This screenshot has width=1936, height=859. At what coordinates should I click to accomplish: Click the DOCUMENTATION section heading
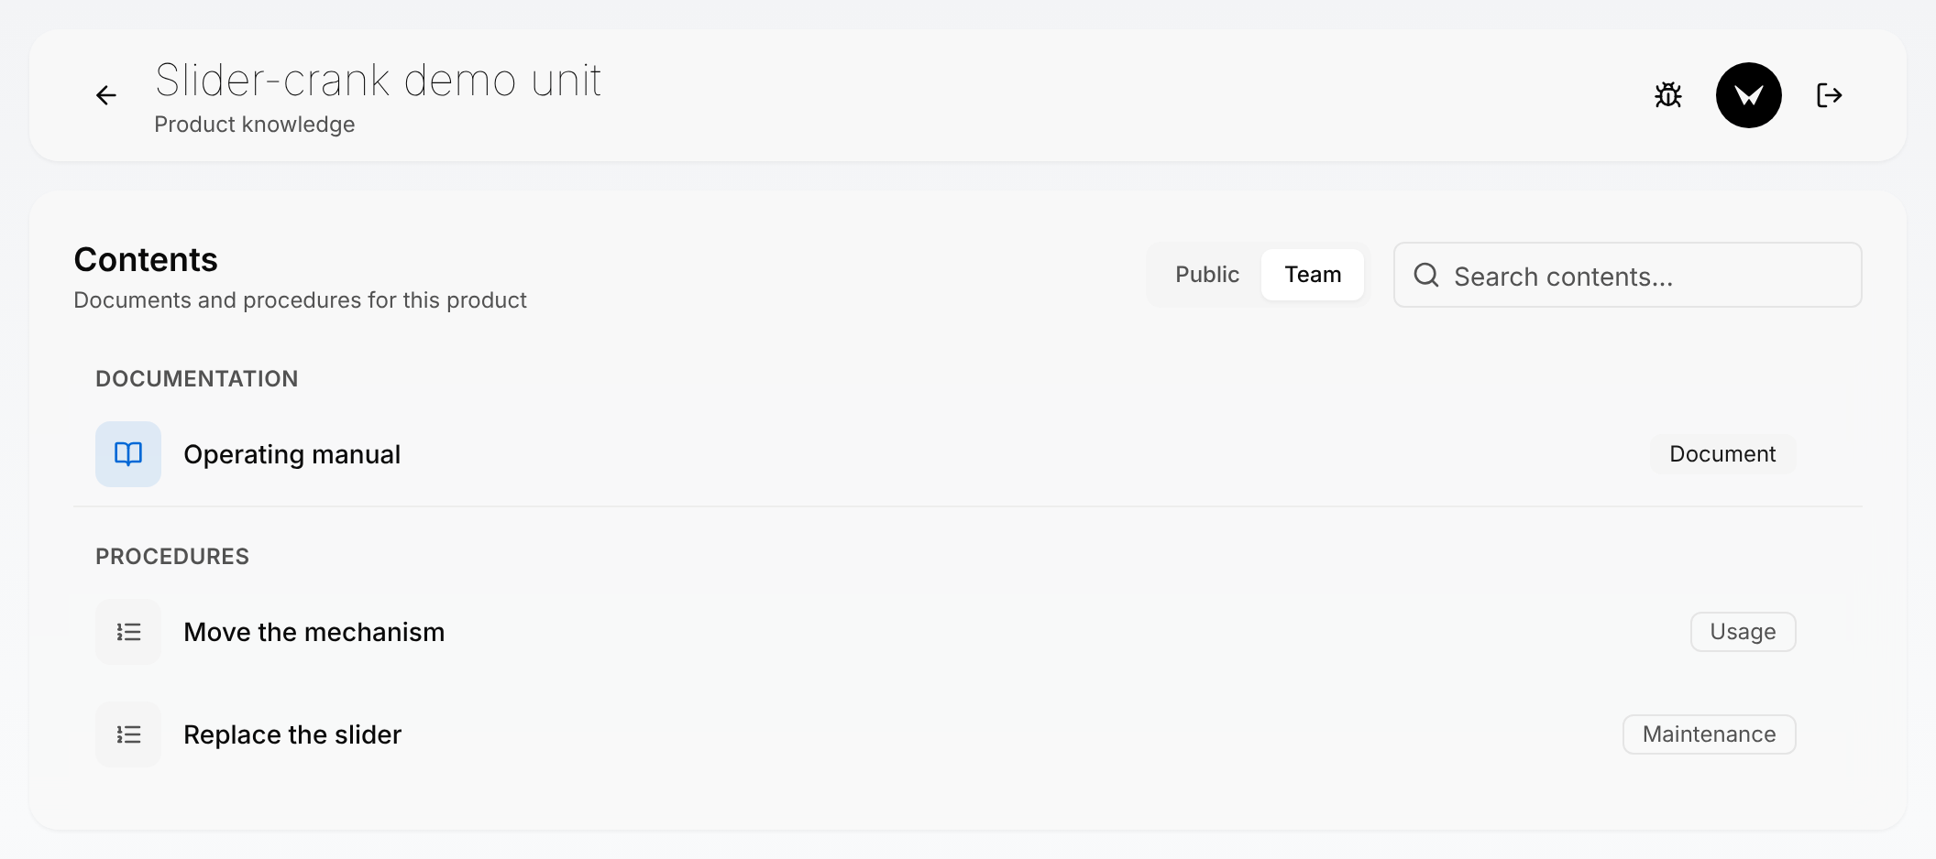(x=197, y=379)
